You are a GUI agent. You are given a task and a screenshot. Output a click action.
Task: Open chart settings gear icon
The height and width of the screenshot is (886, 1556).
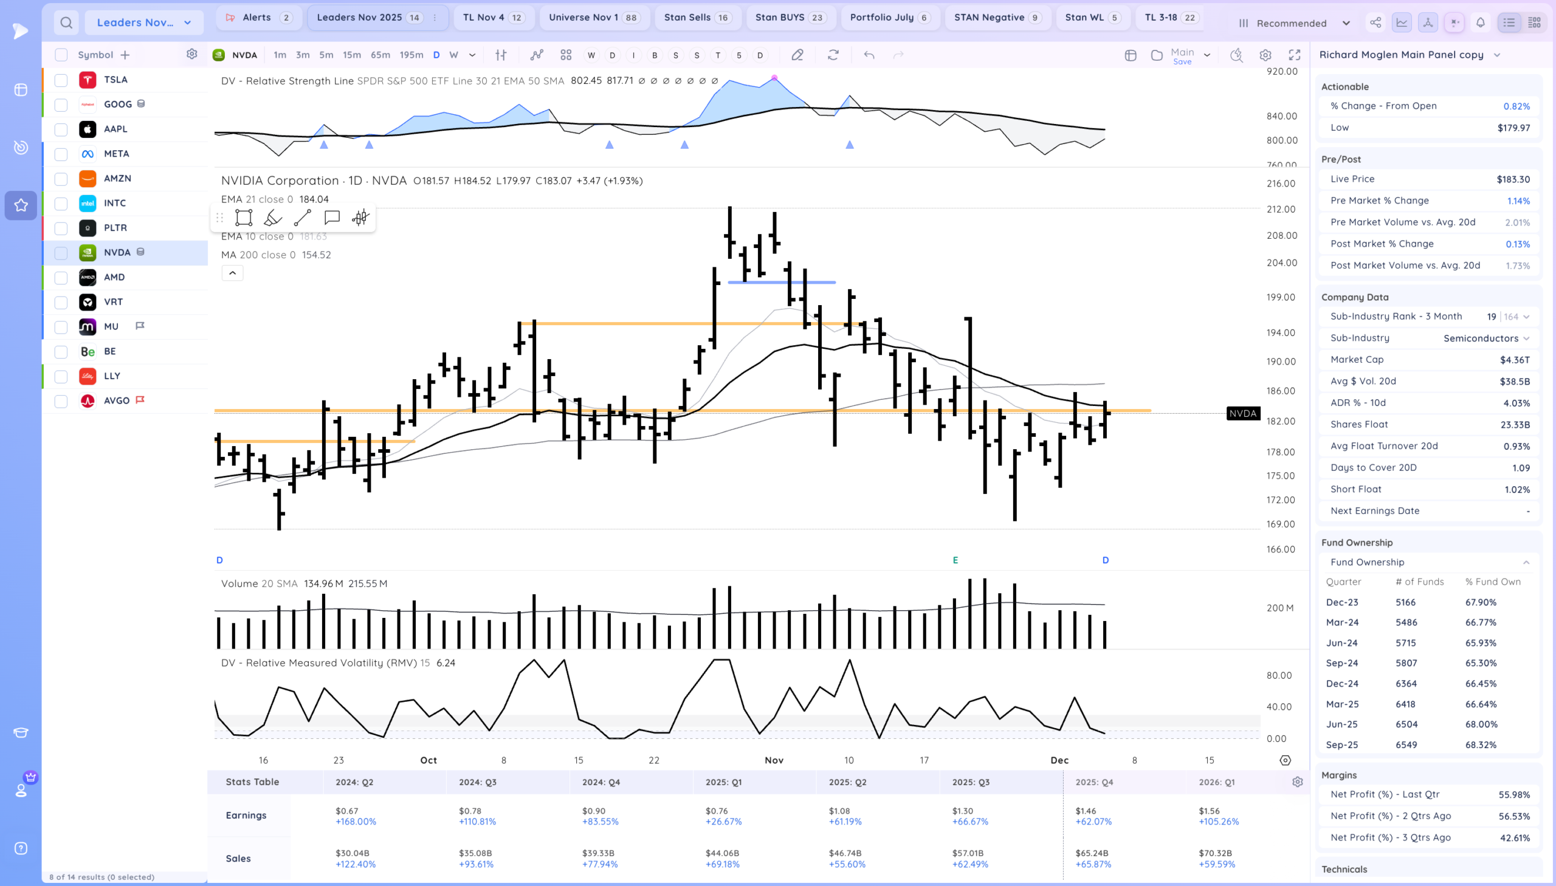click(1265, 55)
